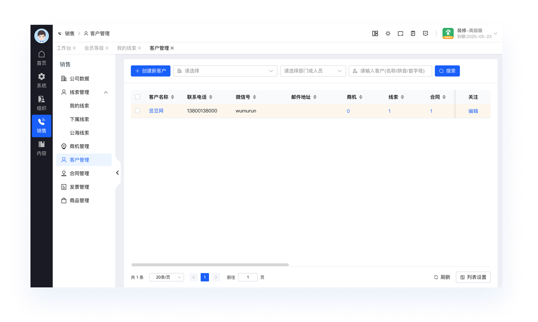This screenshot has width=538, height=322.
Task: Switch to the 会员等级 tab
Action: tap(94, 48)
